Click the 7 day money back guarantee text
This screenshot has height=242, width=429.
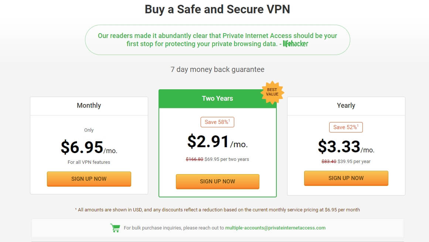(x=218, y=69)
